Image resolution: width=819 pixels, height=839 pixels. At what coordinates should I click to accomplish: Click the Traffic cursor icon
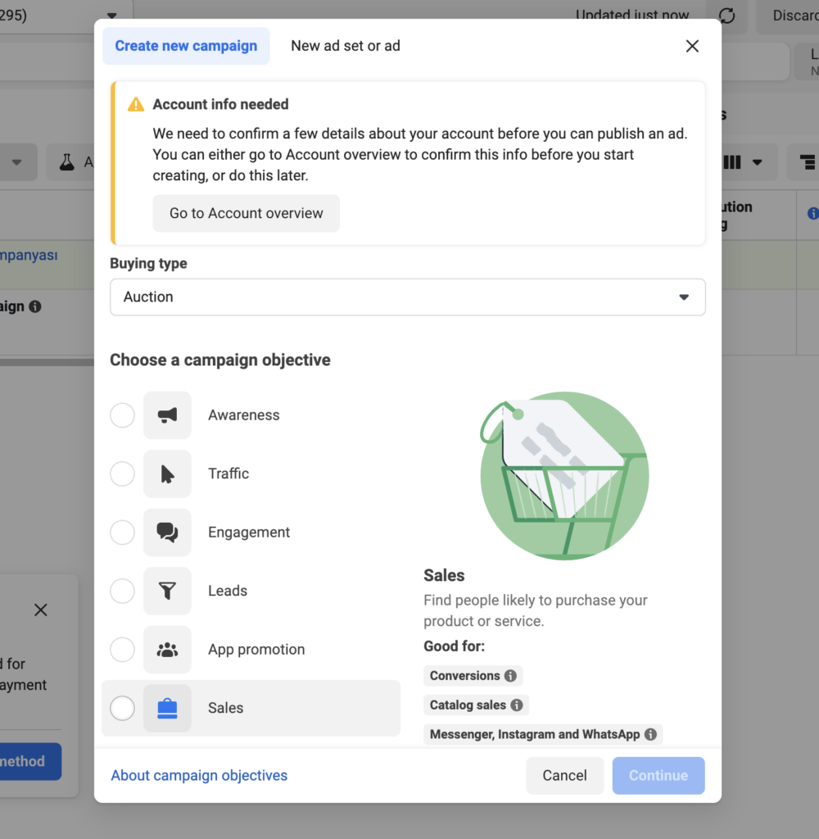coord(167,474)
